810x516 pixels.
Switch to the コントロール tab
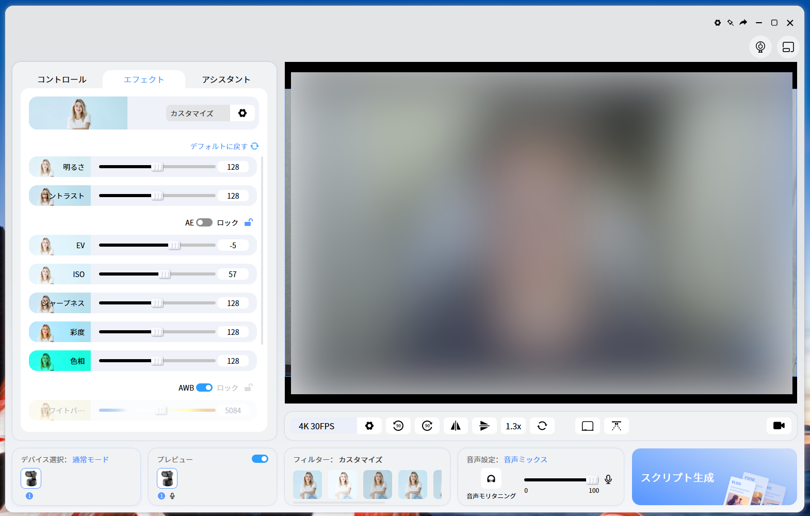(62, 79)
